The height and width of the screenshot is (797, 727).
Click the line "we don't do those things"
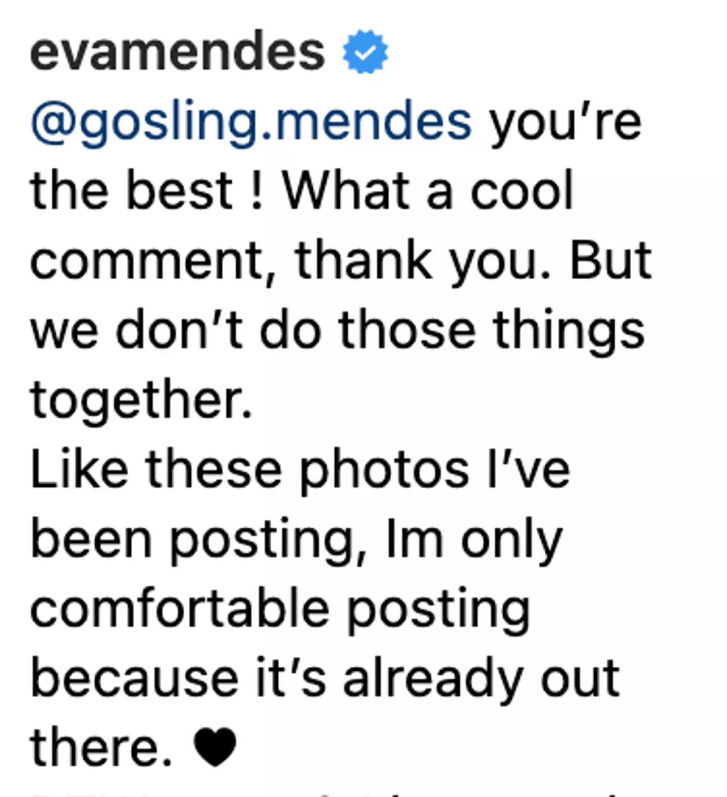pos(337,331)
